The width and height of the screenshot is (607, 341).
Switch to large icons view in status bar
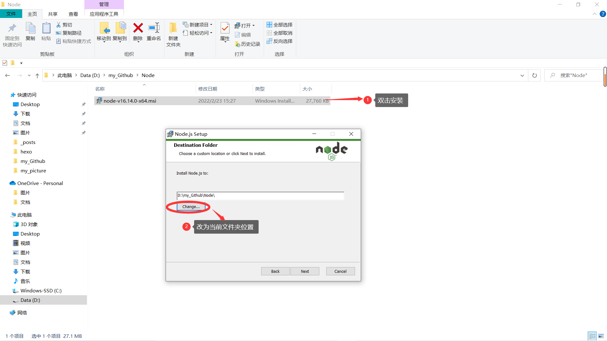601,336
